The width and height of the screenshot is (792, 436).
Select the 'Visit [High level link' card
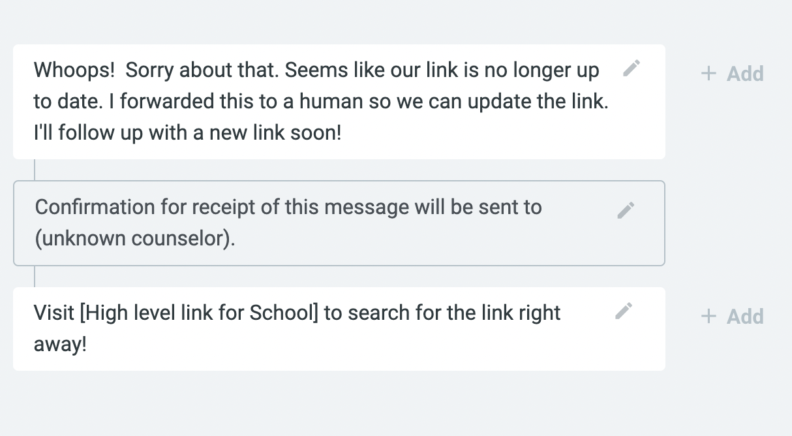[x=339, y=329]
